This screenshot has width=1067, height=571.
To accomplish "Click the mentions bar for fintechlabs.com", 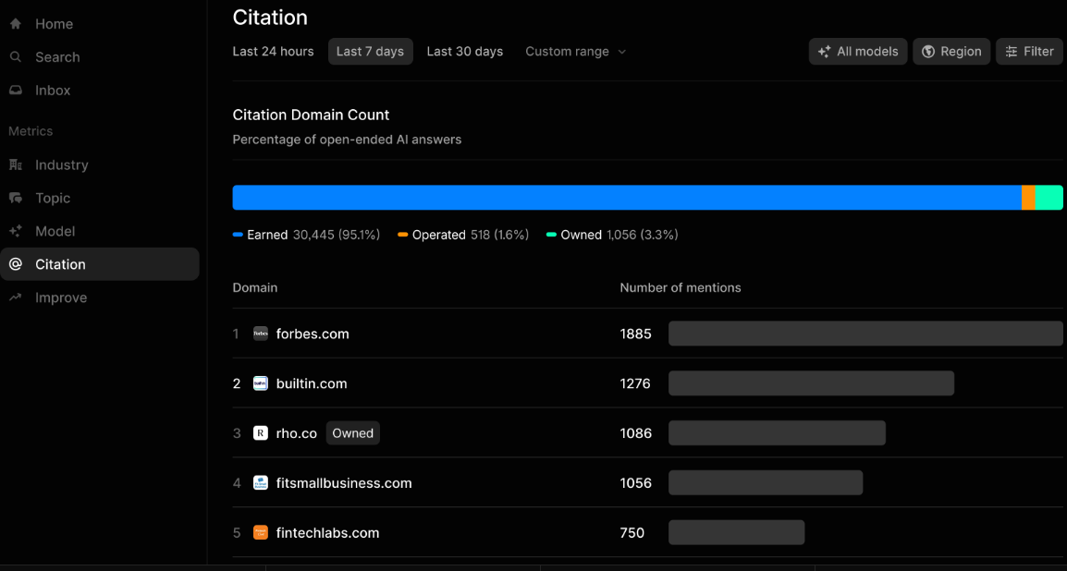I will point(737,532).
